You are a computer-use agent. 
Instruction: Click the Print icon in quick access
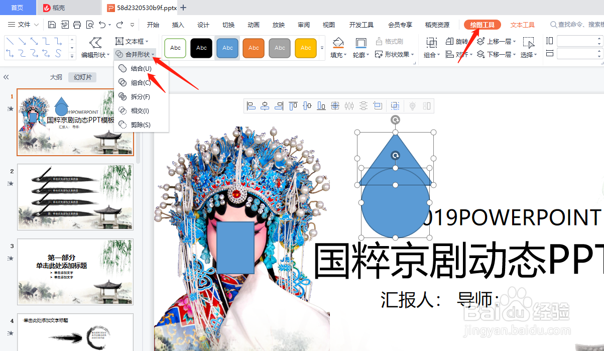point(77,25)
